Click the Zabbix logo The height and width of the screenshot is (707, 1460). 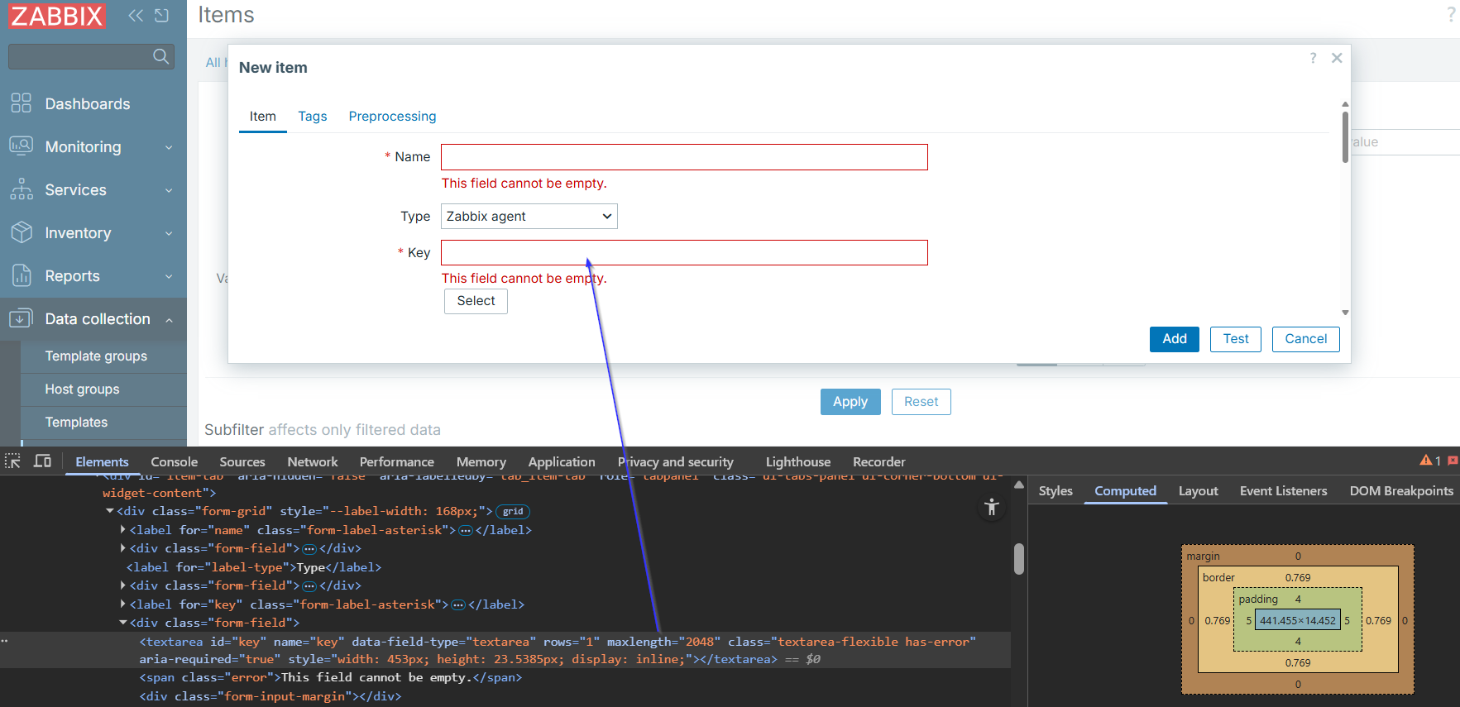click(57, 16)
